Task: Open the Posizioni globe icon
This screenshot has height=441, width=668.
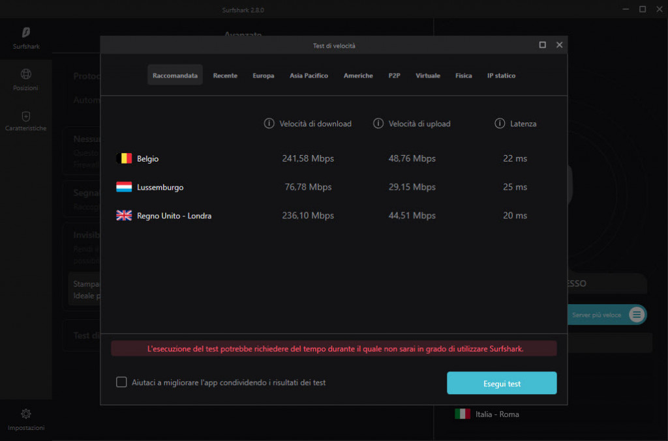Action: click(x=26, y=74)
